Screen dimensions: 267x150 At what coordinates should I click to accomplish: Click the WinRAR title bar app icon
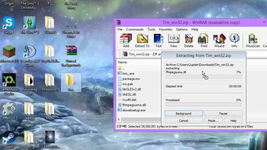click(118, 22)
